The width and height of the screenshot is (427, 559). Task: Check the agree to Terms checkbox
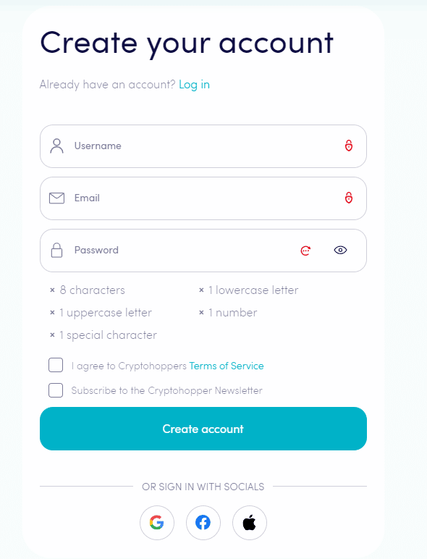tap(56, 365)
